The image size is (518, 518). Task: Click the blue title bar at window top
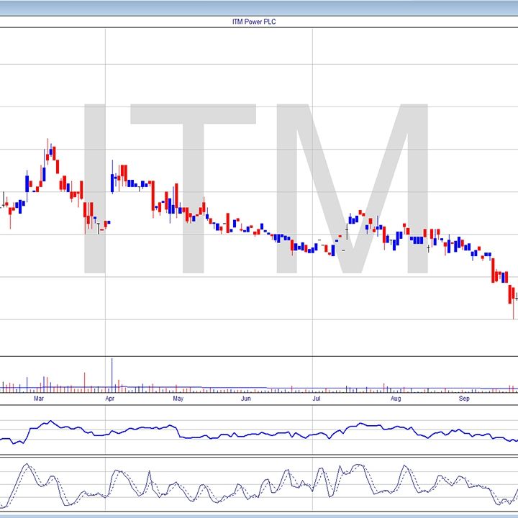(x=259, y=7)
